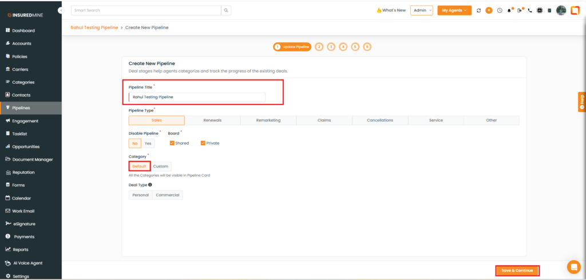The height and width of the screenshot is (280, 586).
Task: Click the Smart Search magnifier icon
Action: point(227,10)
